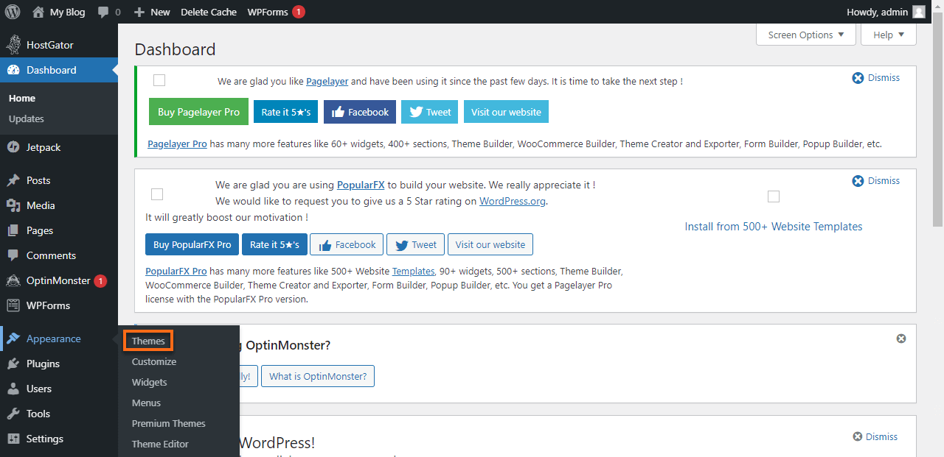944x457 pixels.
Task: Select Themes from the Appearance submenu
Action: click(147, 340)
